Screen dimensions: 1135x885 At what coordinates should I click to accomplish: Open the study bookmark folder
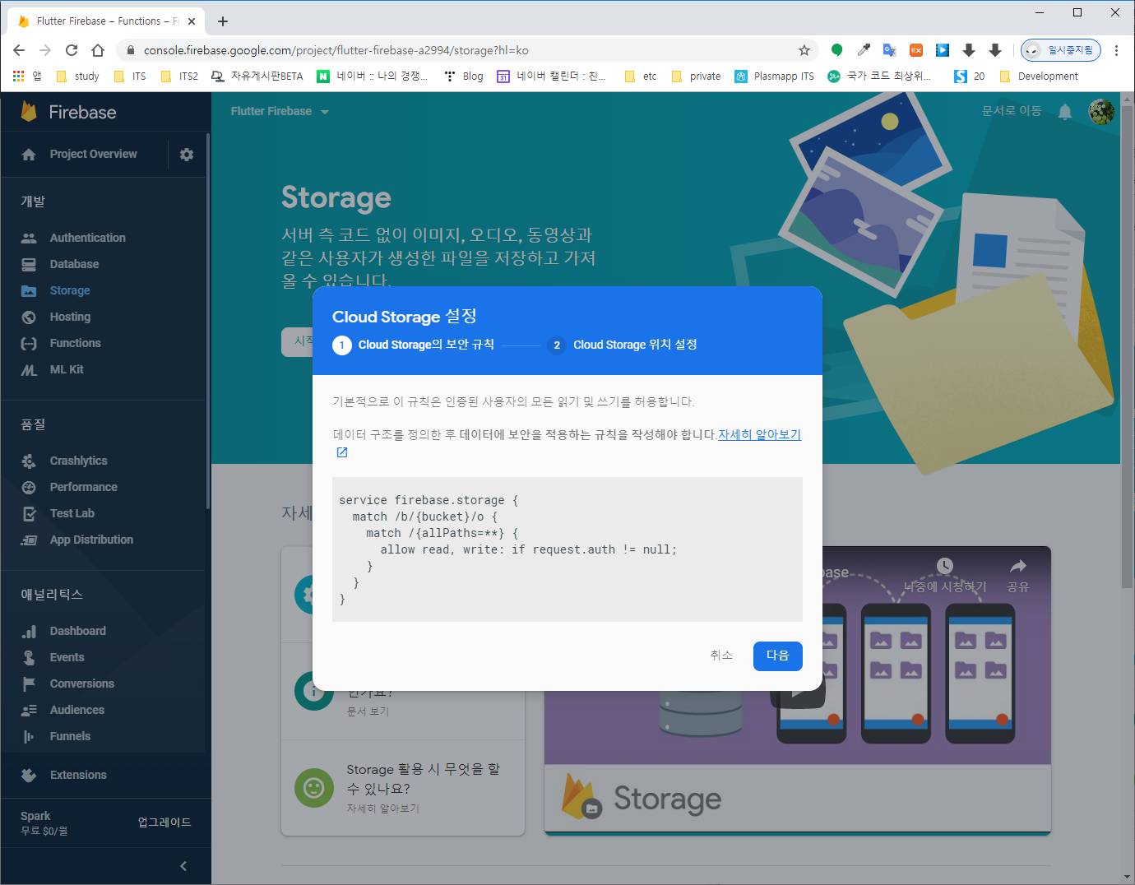77,76
